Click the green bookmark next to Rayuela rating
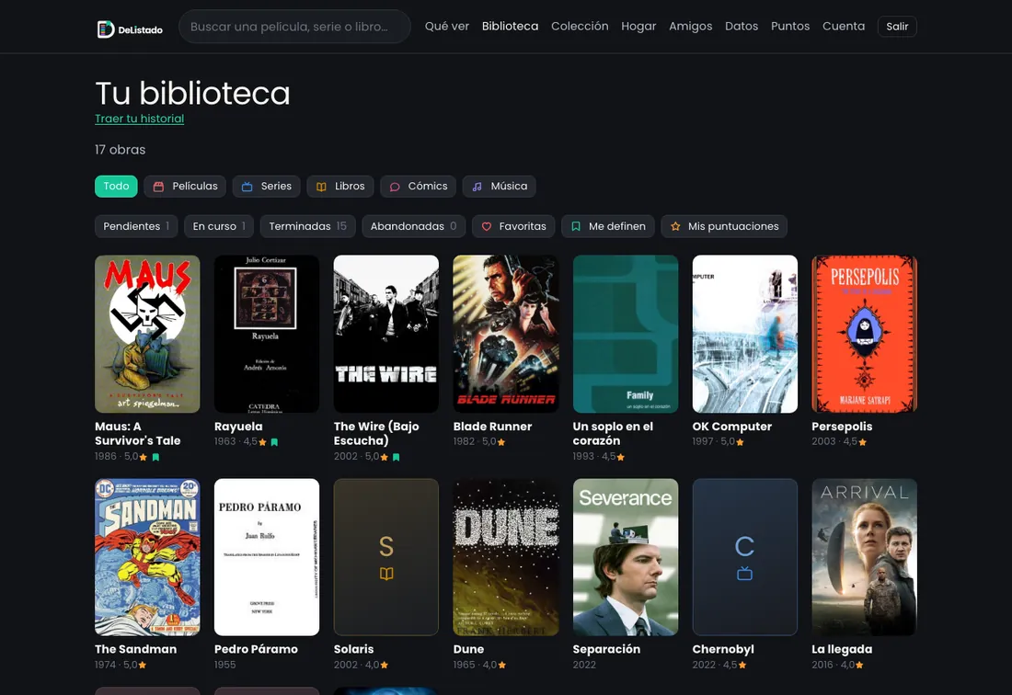This screenshot has width=1012, height=695. coord(274,442)
